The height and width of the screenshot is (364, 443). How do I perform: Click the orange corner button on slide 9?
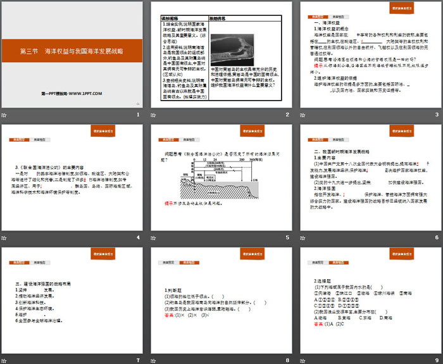401,254
